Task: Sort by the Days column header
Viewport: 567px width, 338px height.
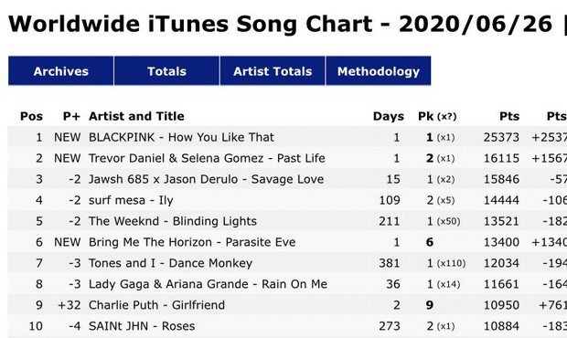Action: [389, 116]
